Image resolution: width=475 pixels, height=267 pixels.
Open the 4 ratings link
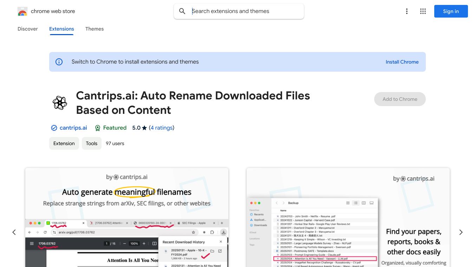162,128
